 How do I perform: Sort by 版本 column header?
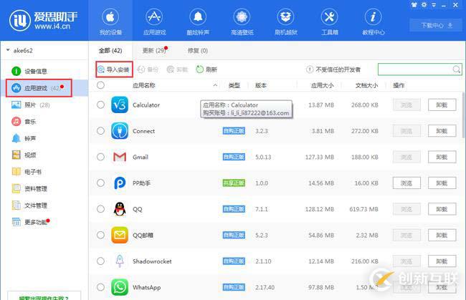(261, 85)
